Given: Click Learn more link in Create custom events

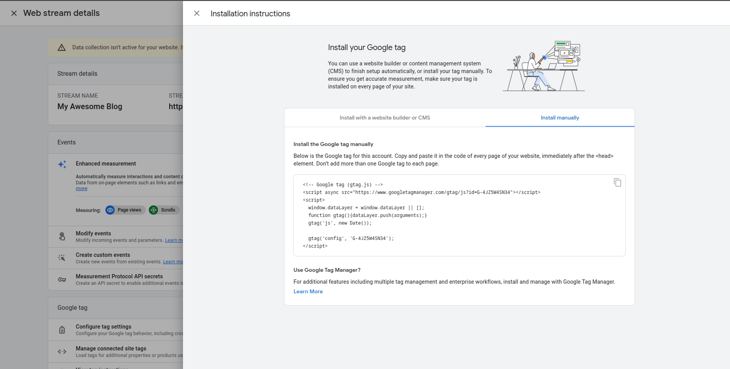Looking at the screenshot, I should [x=173, y=262].
